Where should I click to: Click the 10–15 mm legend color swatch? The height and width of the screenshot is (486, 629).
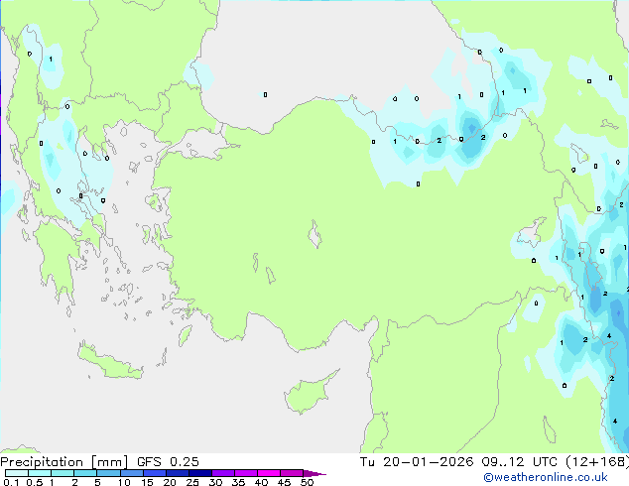point(131,473)
